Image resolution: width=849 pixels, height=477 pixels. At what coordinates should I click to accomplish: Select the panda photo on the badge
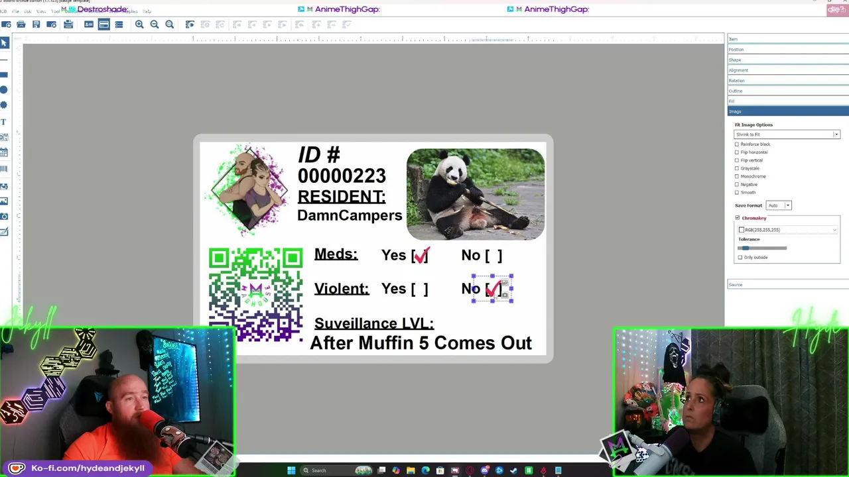(x=476, y=193)
